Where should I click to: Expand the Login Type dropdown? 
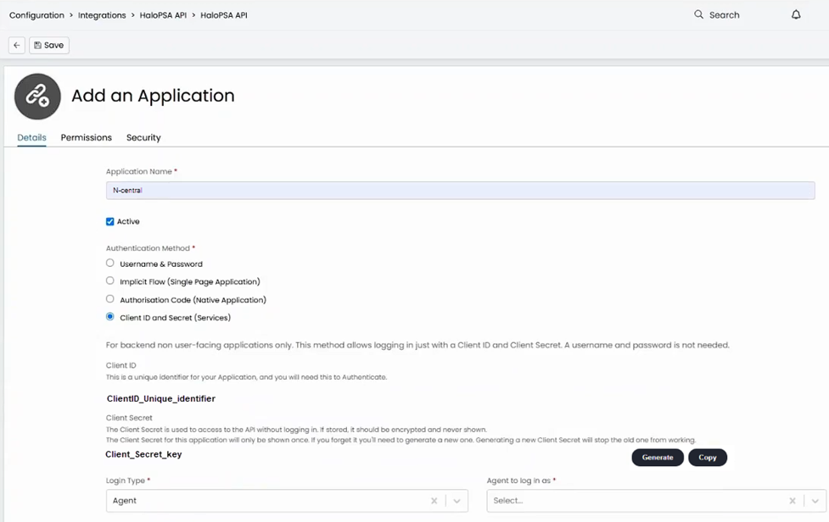[457, 501]
